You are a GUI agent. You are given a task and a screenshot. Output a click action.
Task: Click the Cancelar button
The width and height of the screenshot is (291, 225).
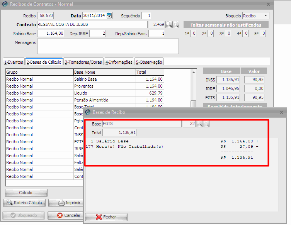pyautogui.click(x=65, y=215)
